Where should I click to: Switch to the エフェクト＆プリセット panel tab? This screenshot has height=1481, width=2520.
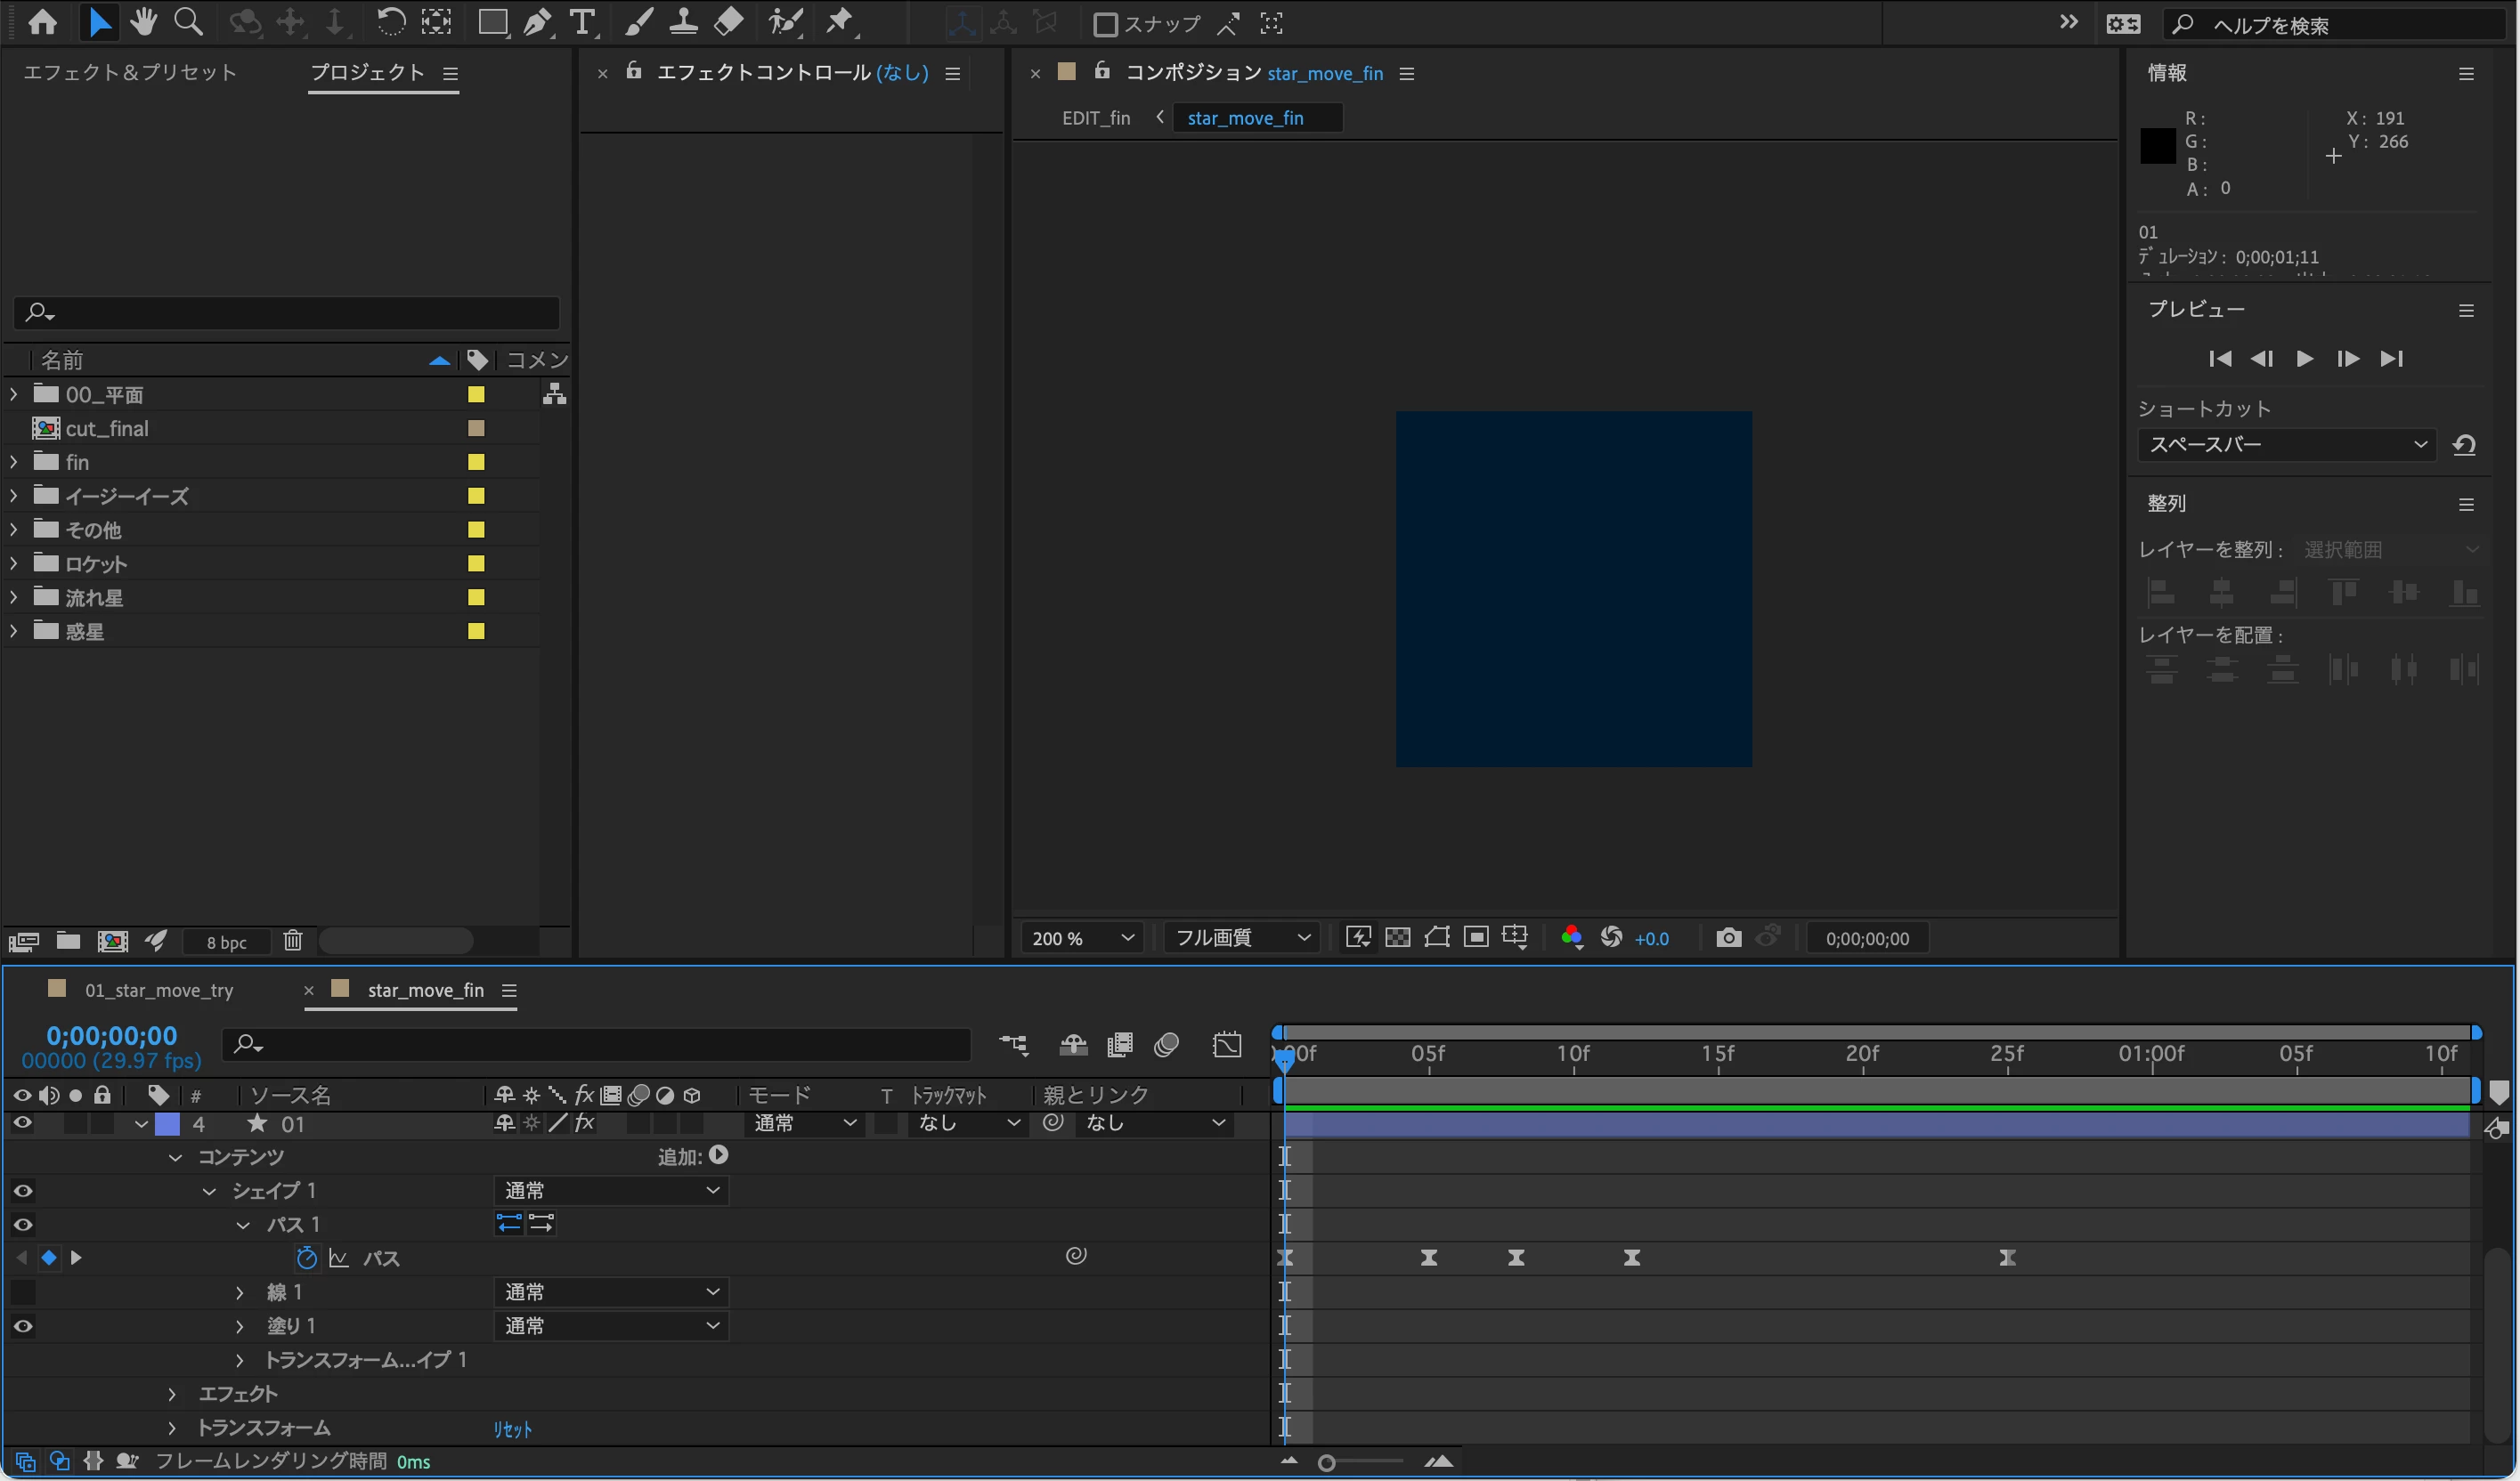pos(130,73)
